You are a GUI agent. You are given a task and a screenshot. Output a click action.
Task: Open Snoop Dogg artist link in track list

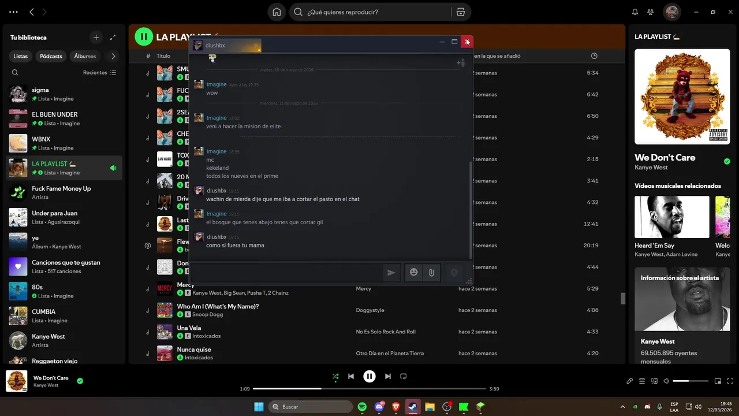pyautogui.click(x=208, y=314)
